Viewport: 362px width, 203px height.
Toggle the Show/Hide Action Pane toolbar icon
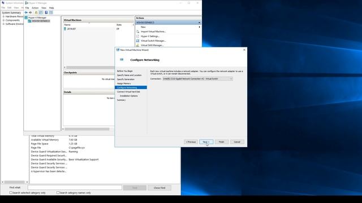pos(51,12)
